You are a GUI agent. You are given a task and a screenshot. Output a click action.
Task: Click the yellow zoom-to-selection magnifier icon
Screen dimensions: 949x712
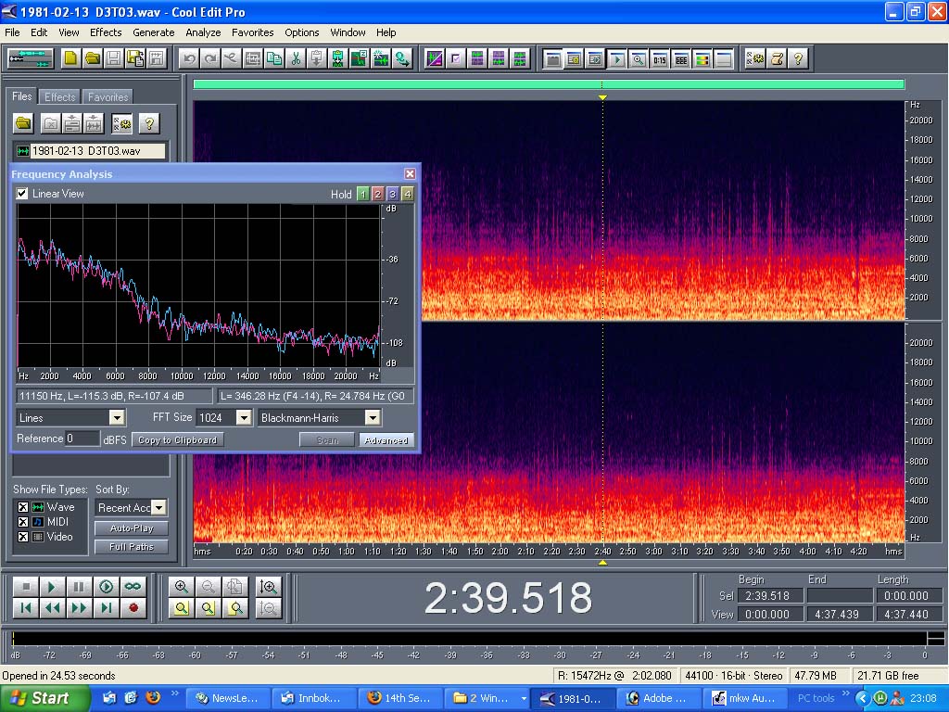point(181,608)
